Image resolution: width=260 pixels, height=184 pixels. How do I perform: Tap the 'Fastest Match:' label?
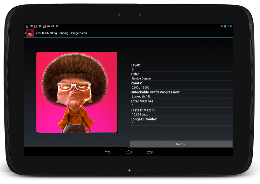(142, 110)
